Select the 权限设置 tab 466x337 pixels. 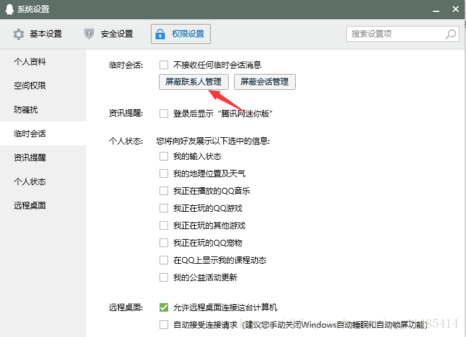(181, 34)
